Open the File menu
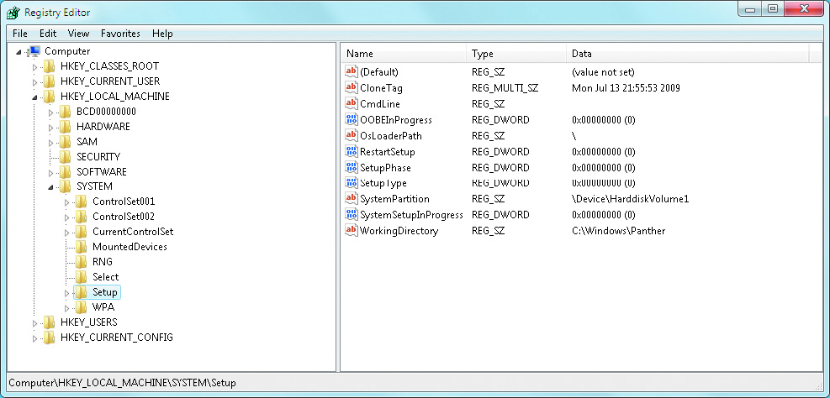This screenshot has width=830, height=398. click(20, 34)
